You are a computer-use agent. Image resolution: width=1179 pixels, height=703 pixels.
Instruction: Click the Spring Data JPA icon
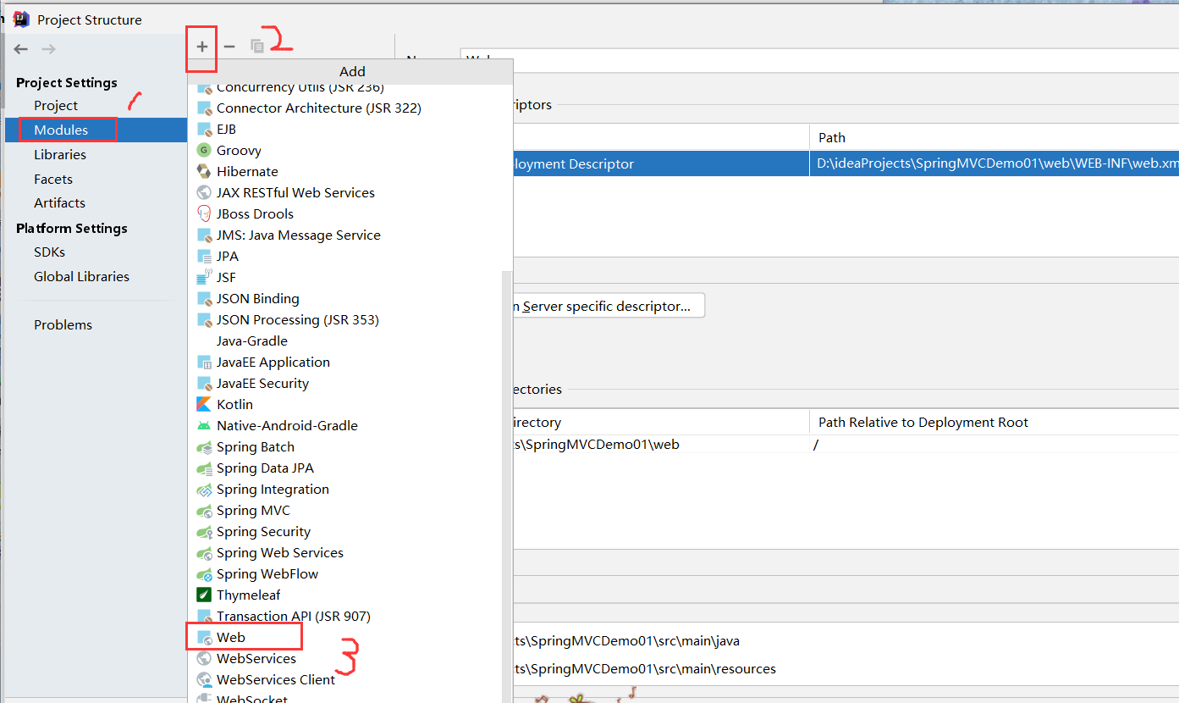[204, 468]
